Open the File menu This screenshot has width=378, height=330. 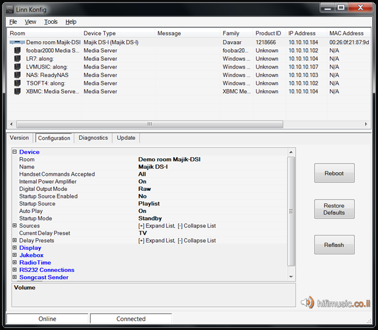pyautogui.click(x=13, y=22)
